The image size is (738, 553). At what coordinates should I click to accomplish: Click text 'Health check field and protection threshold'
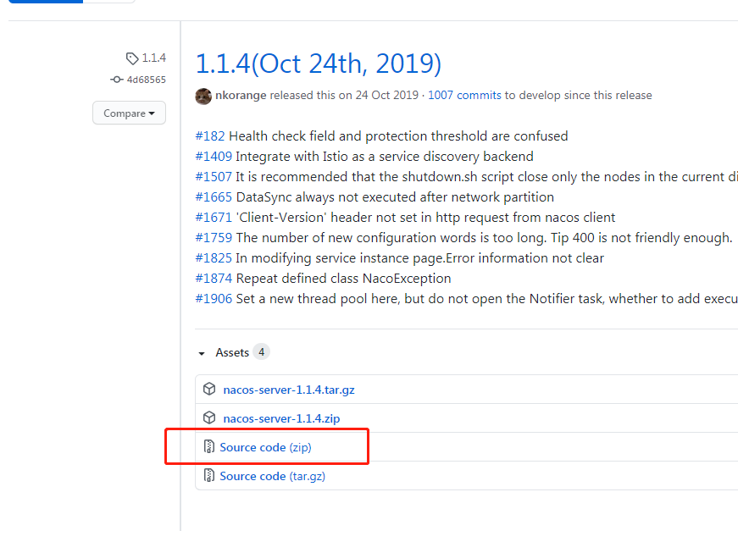coord(358,136)
